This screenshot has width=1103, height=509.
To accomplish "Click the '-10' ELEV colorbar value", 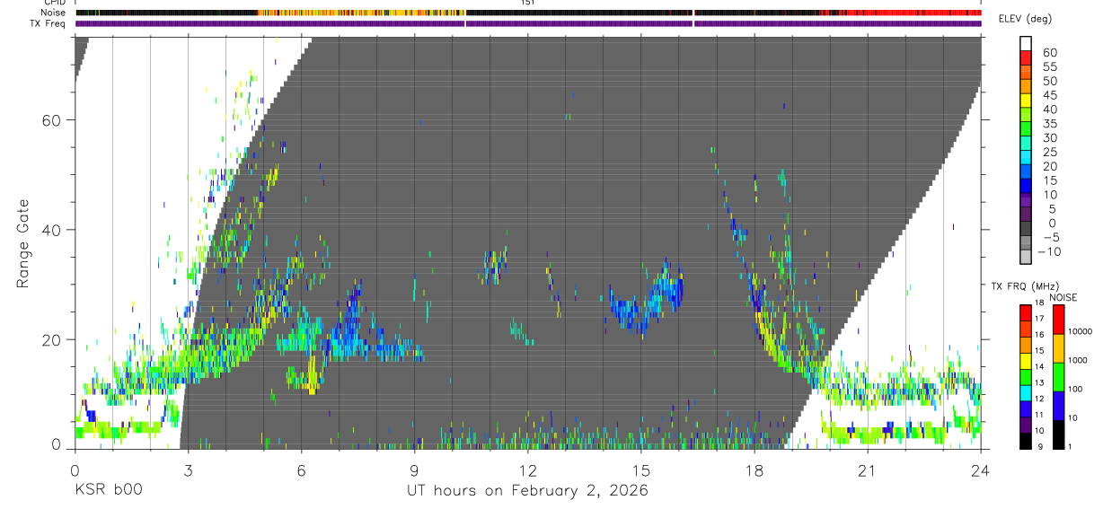I will point(1049,252).
